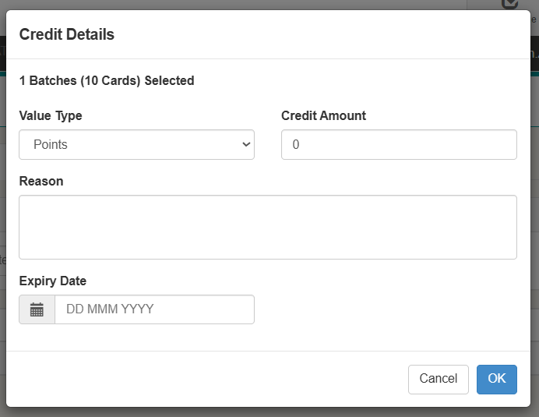This screenshot has height=417, width=539.
Task: Click the Reason label
Action: coord(41,181)
